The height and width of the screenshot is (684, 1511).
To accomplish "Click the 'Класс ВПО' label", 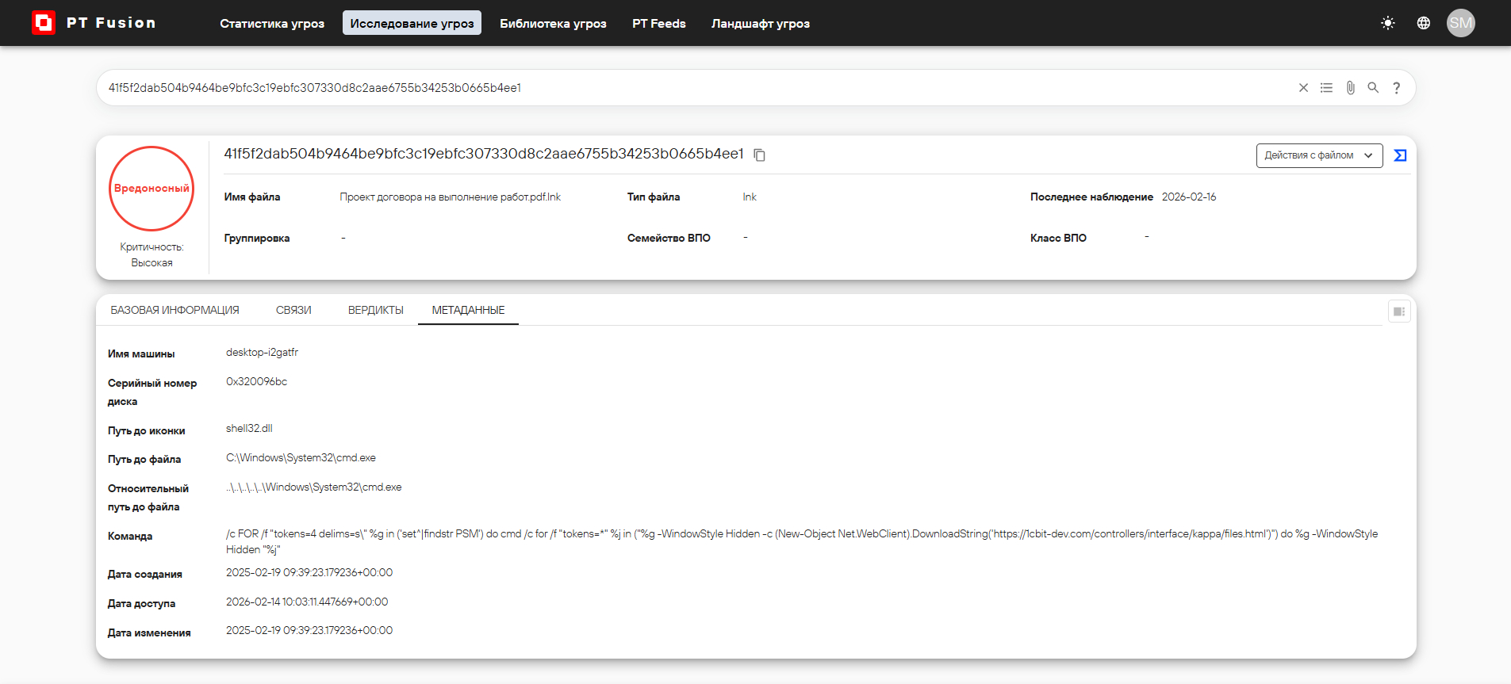I will 1058,238.
